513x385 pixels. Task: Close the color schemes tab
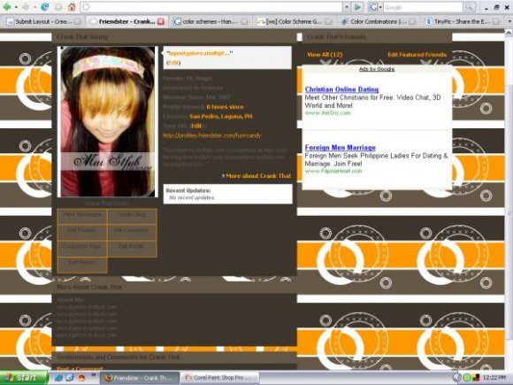(x=244, y=22)
